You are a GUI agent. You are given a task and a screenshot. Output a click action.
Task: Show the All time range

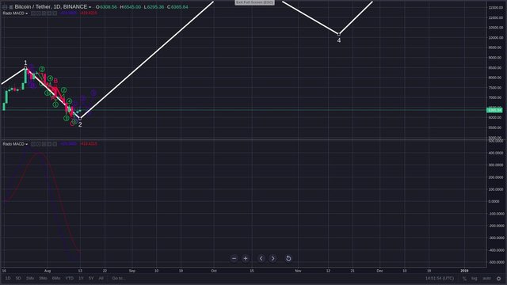[x=101, y=278]
